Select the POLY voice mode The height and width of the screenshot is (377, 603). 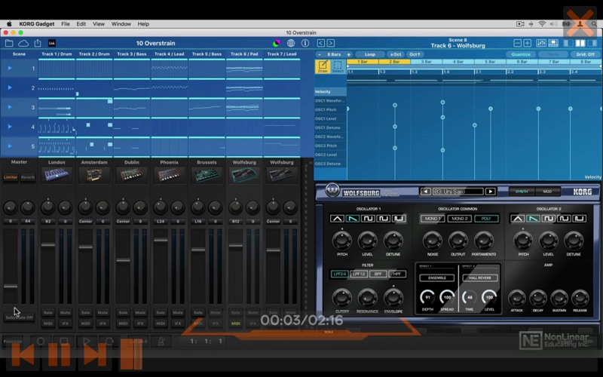click(486, 219)
